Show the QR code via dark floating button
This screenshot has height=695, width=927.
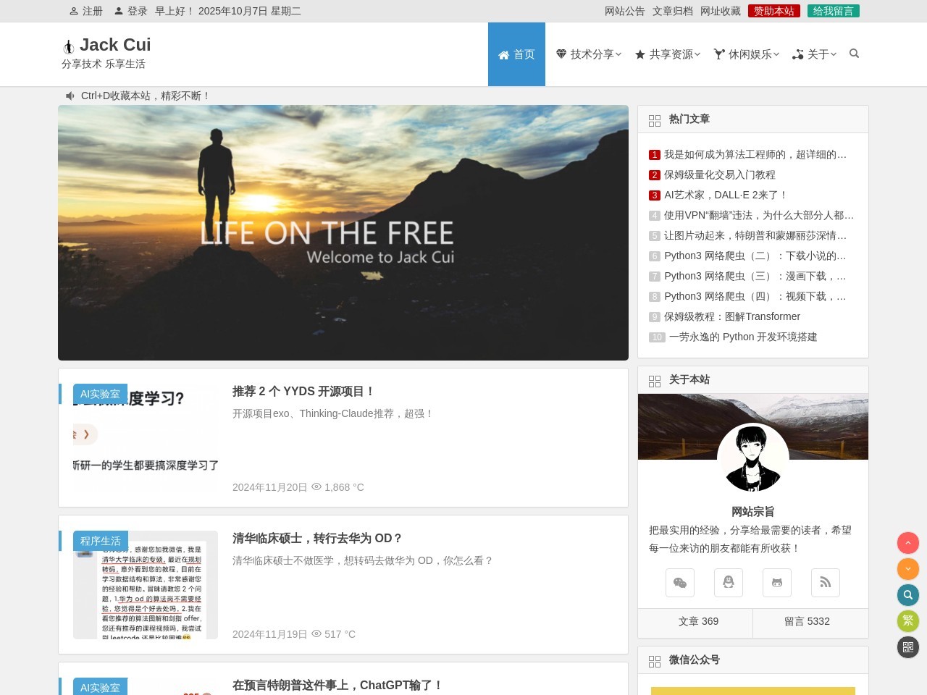click(x=908, y=647)
